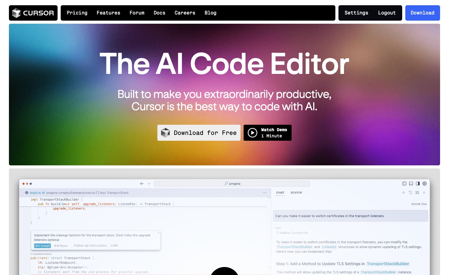
Task: Open the Features menu item
Action: pyautogui.click(x=108, y=13)
